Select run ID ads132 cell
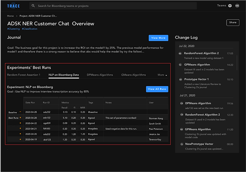This screenshot has width=246, height=172. 47,118
